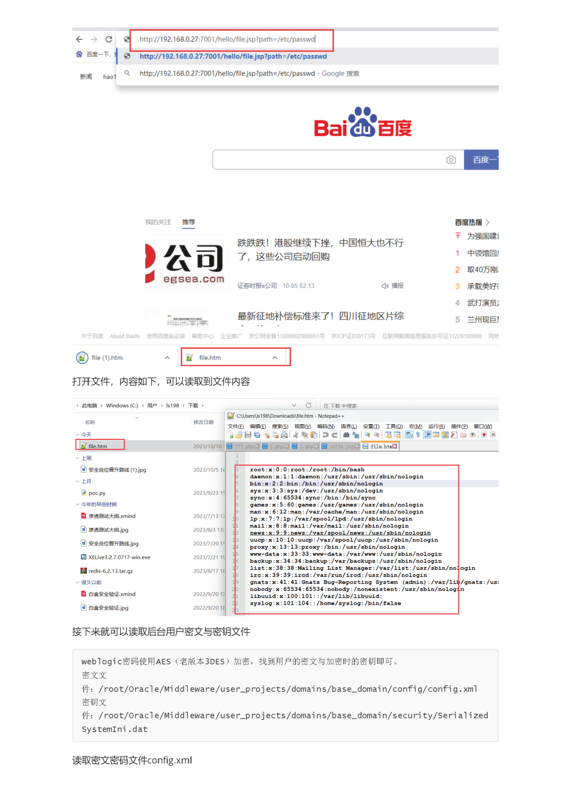Collapse the 上周 group in Explorer
The height and width of the screenshot is (807, 570).
[78, 458]
